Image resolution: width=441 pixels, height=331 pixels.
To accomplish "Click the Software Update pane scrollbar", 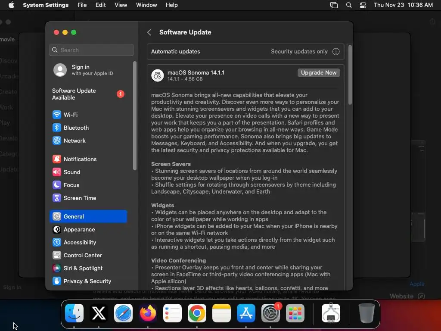I will [350, 75].
